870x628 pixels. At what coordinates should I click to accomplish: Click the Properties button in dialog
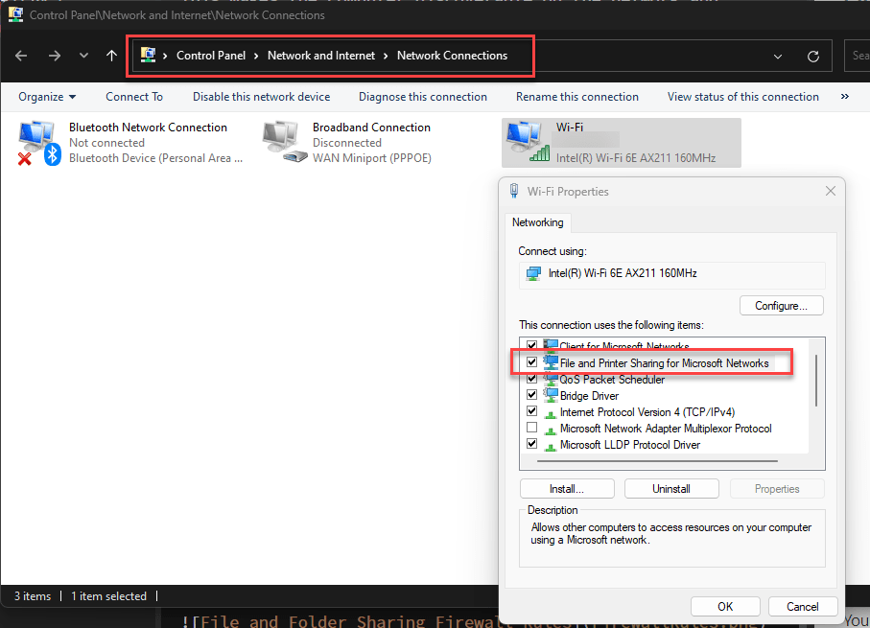tap(777, 489)
